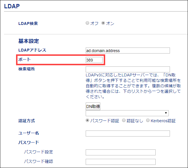Focus the パスワード設定 input field
188x168 pixels.
tap(120, 152)
